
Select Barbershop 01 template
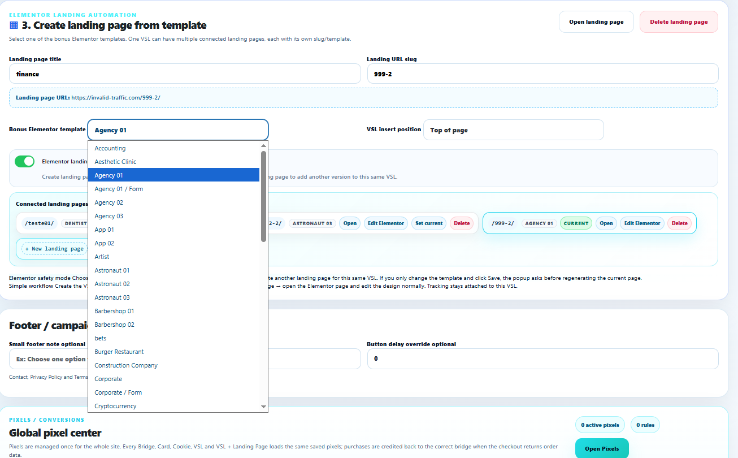click(173, 311)
